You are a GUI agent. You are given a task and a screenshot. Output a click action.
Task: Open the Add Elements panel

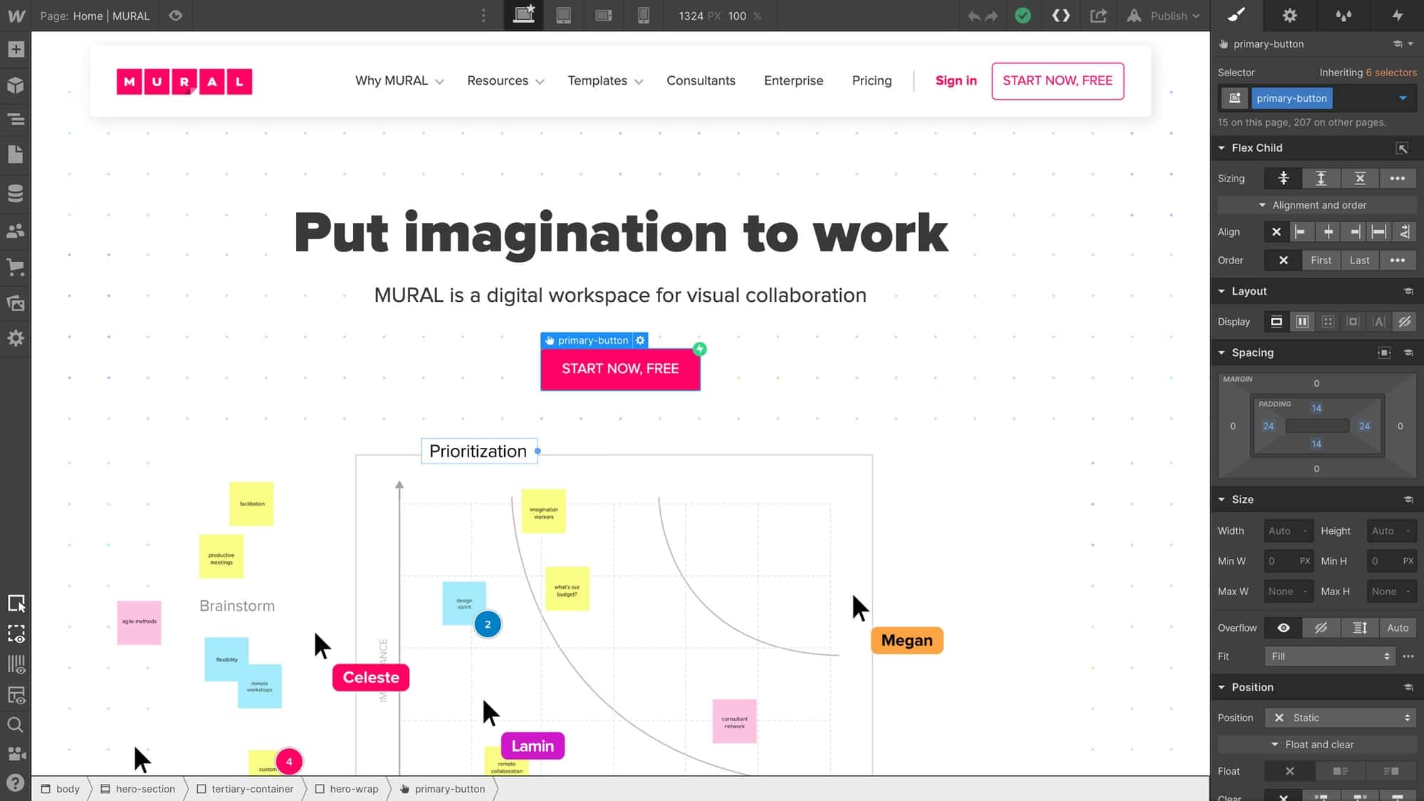pyautogui.click(x=16, y=48)
